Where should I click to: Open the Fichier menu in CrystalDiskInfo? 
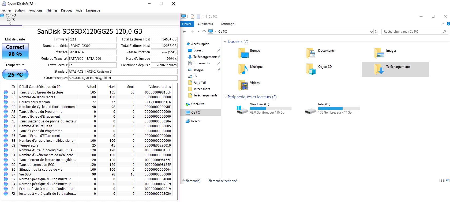click(x=6, y=10)
